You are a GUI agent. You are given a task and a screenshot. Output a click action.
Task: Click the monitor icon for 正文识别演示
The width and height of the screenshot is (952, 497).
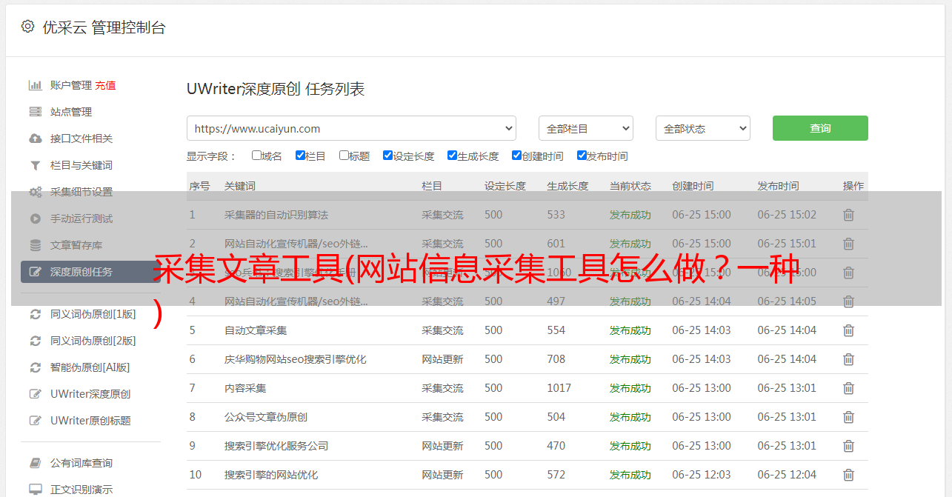tap(35, 490)
